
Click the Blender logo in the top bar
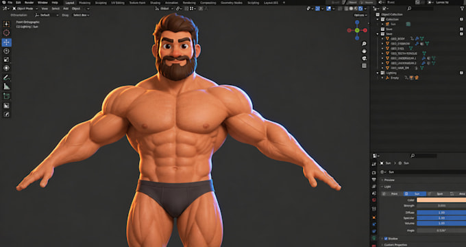pos(4,2)
